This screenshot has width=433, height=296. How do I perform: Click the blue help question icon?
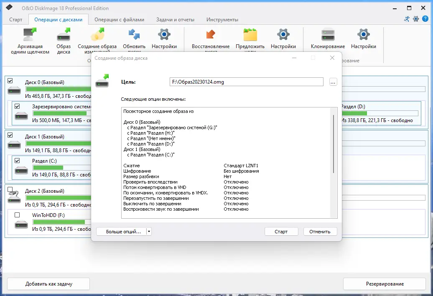[x=425, y=19]
